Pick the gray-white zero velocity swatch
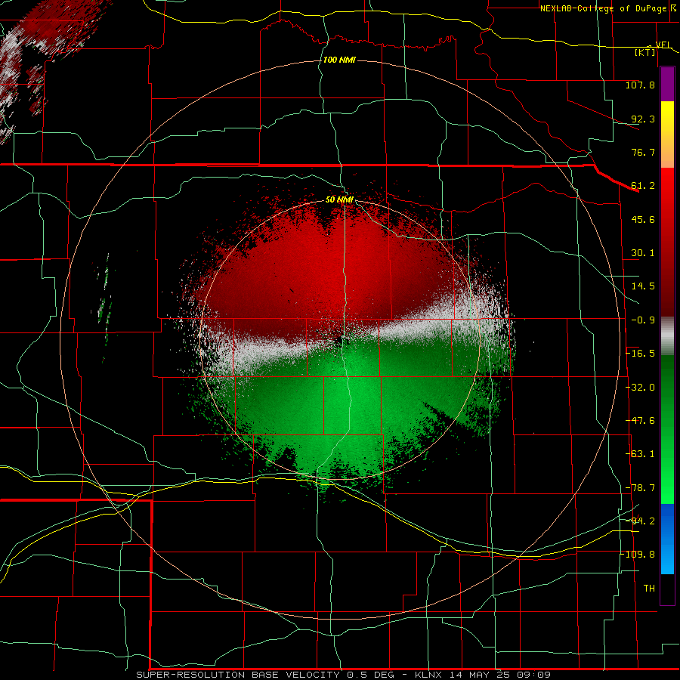The height and width of the screenshot is (680, 680). pos(667,335)
